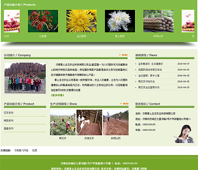Open the yam field digging photo
The image size is (198, 170).
pos(116,122)
